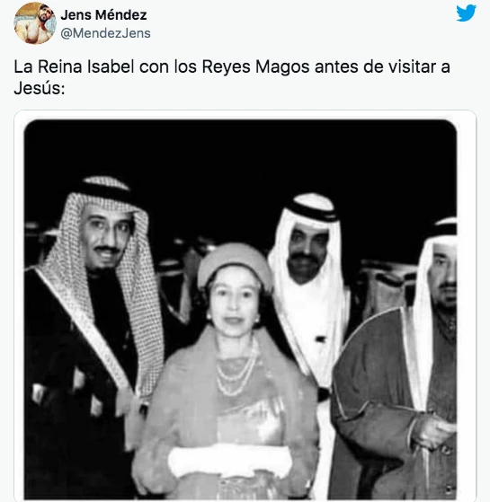Visit the @MendezJens handle link

tap(105, 33)
